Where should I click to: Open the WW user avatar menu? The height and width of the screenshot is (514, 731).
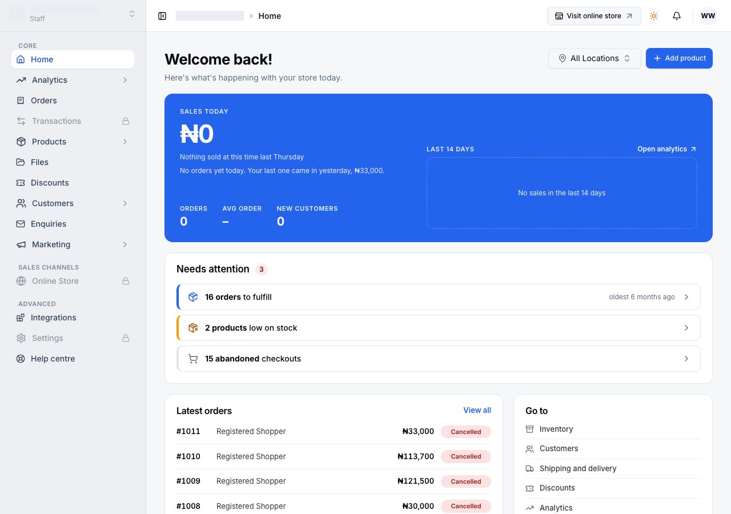point(708,16)
